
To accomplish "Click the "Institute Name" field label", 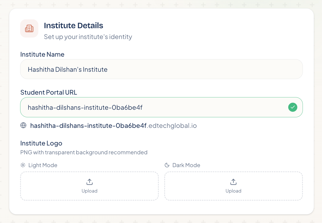I will pos(42,54).
